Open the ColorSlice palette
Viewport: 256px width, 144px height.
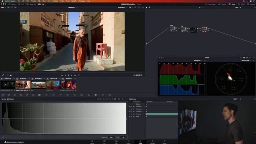(x=46, y=95)
